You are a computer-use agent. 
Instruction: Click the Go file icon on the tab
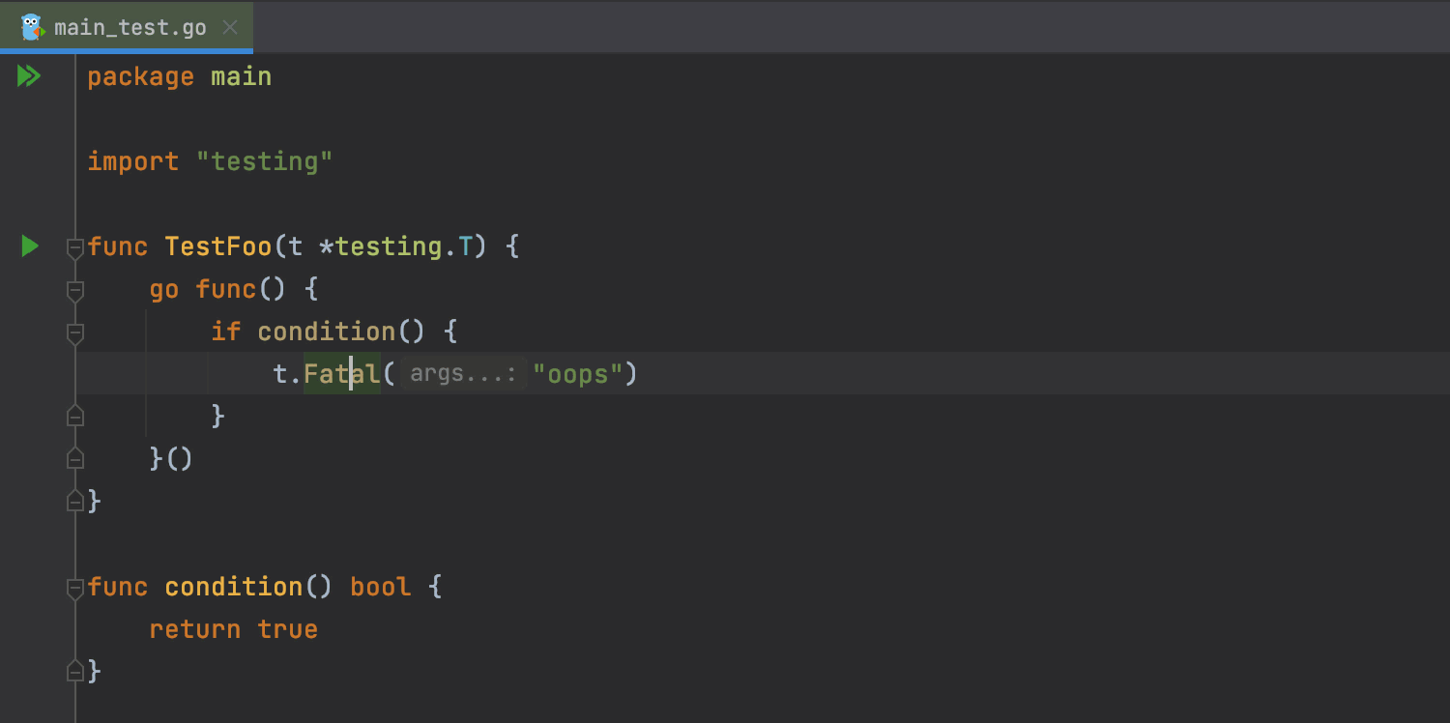tap(33, 27)
